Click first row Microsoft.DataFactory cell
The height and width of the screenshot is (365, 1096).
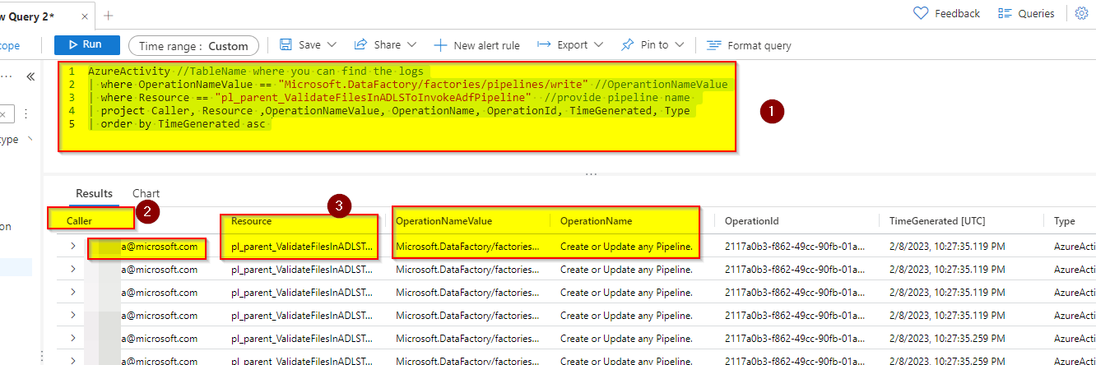tap(469, 246)
